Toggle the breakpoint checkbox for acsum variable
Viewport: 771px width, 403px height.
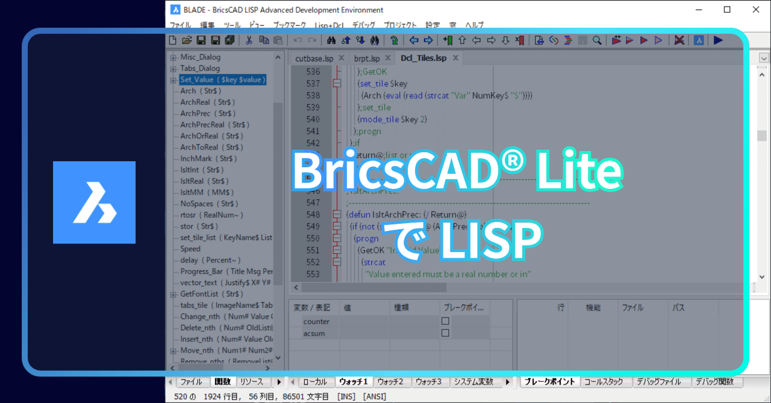445,332
